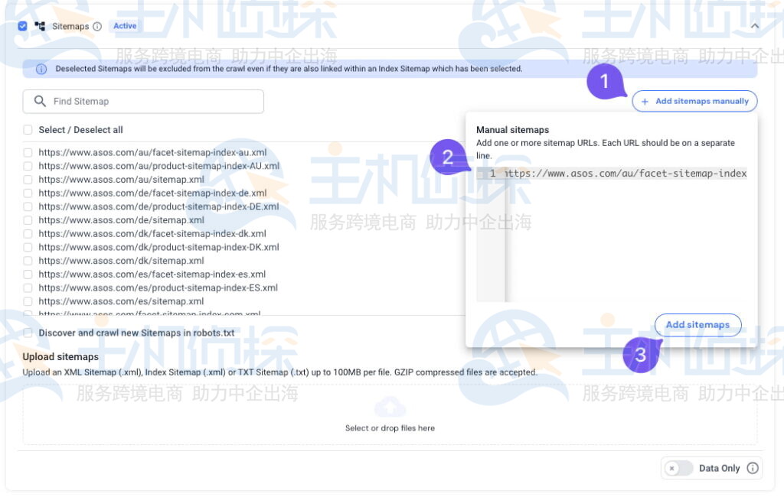This screenshot has height=497, width=784.
Task: Check the de/sitemap.xml checkbox
Action: click(28, 220)
